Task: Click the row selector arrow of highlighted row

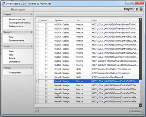Action: tap(37, 81)
